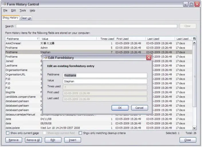Select the AAAChinese! row
Screen dimensions: 202x147
click(99, 43)
